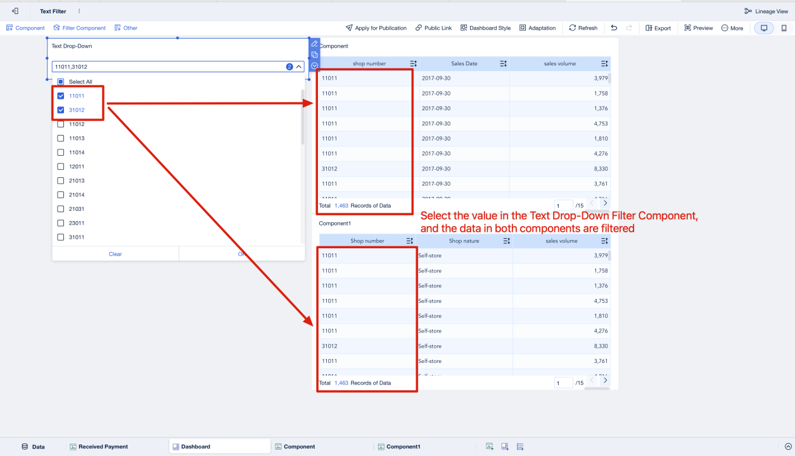
Task: Go to previous page in top Component table
Action: 592,203
